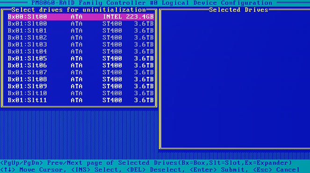Choose the Bx01:Slt04 drive row
Image resolution: width=310 pixels, height=173 pixels.
(x=81, y=51)
